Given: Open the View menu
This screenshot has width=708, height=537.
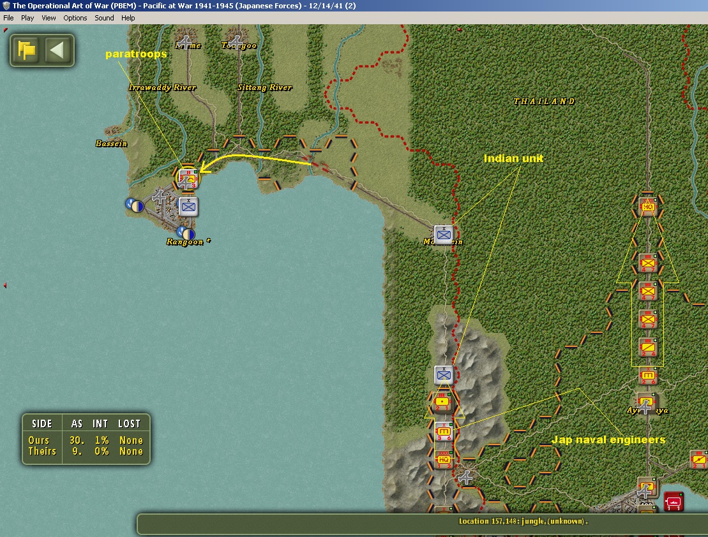Looking at the screenshot, I should coord(49,18).
